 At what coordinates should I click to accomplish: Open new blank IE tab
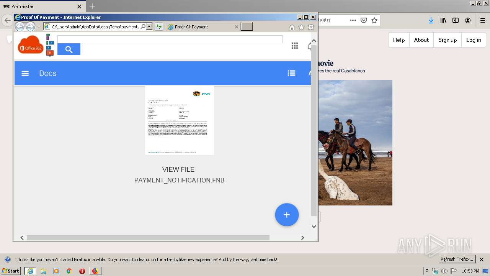[247, 26]
